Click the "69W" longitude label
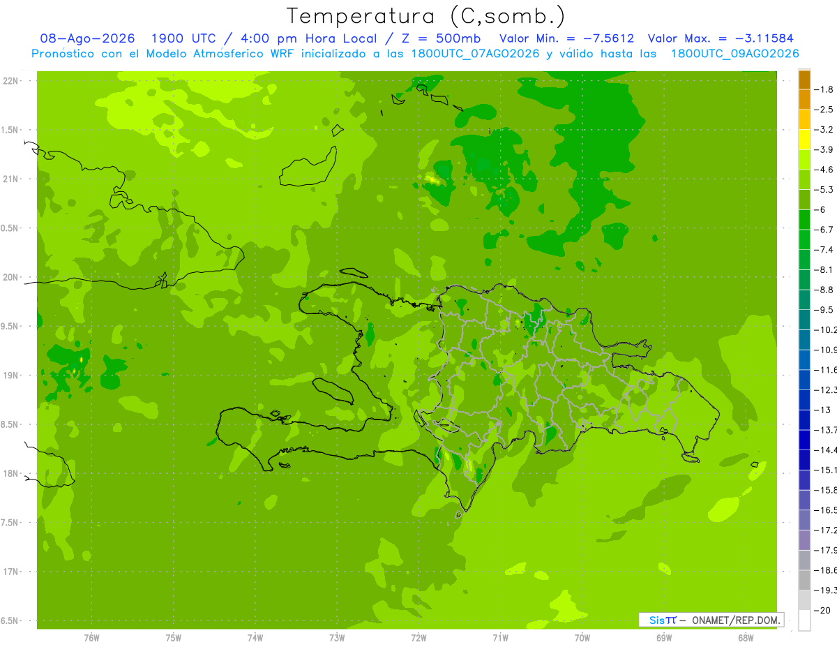837x647 pixels. [664, 637]
